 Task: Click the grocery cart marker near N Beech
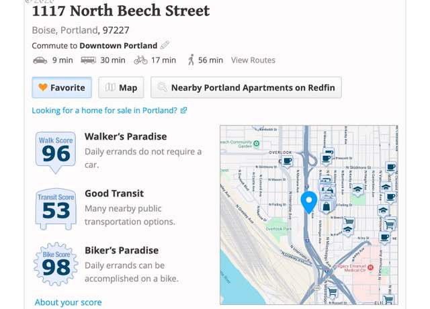349,221
